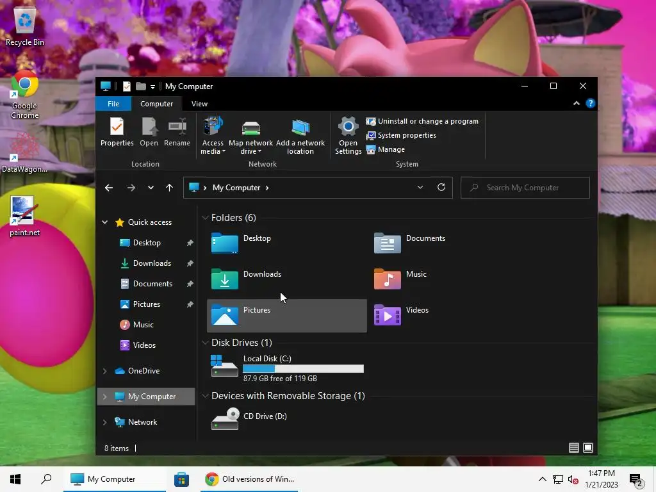Open the paint.net desktop shortcut
The image size is (656, 492).
[25, 217]
